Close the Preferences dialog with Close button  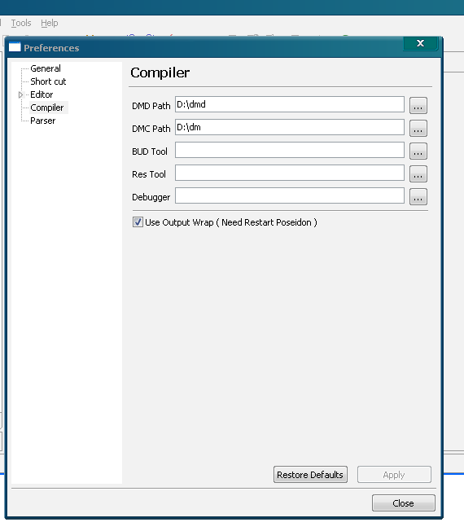(404, 502)
